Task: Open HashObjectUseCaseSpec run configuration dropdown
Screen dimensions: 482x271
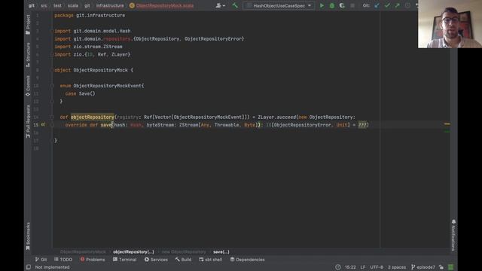Action: point(279,5)
